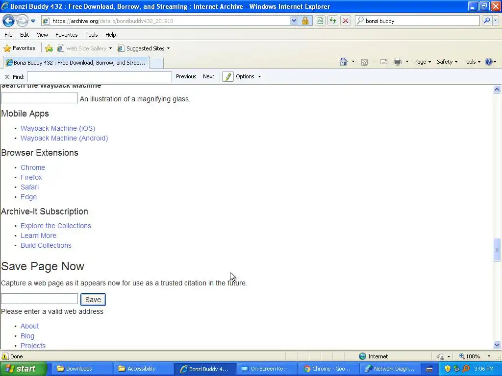Click Build Collections link
The width and height of the screenshot is (502, 376).
point(46,245)
